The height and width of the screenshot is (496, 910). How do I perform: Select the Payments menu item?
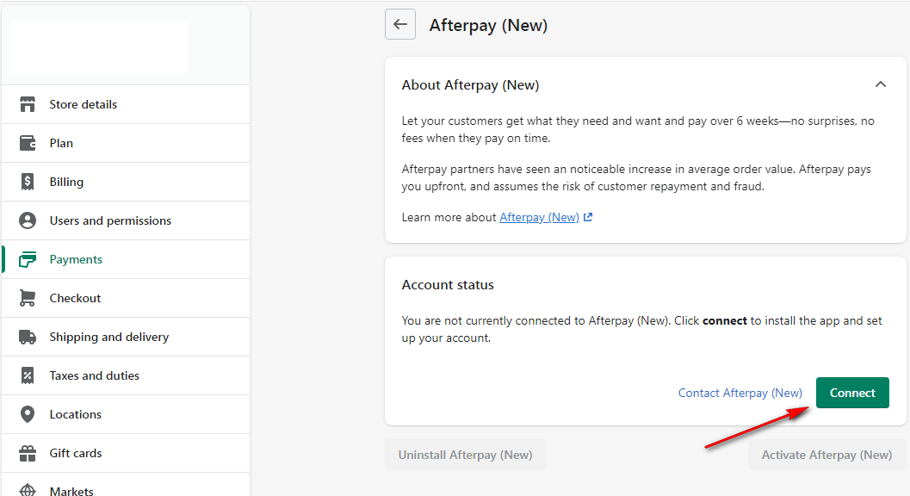pos(126,259)
